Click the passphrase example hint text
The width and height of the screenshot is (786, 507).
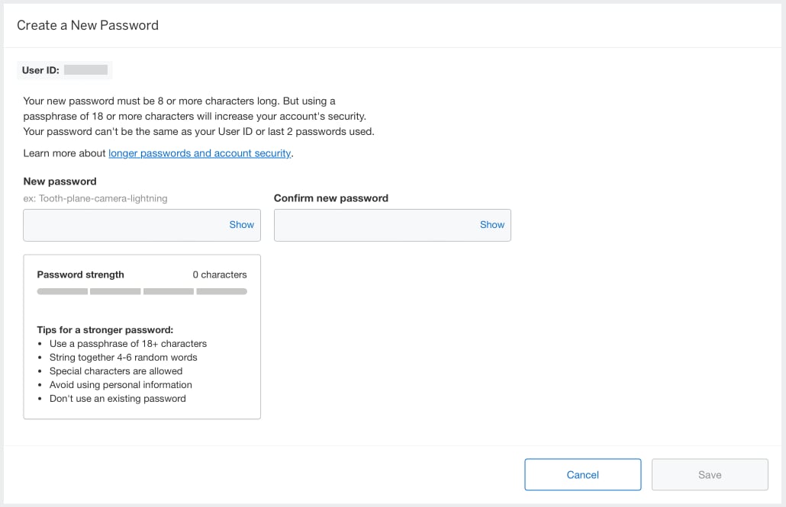pos(95,198)
